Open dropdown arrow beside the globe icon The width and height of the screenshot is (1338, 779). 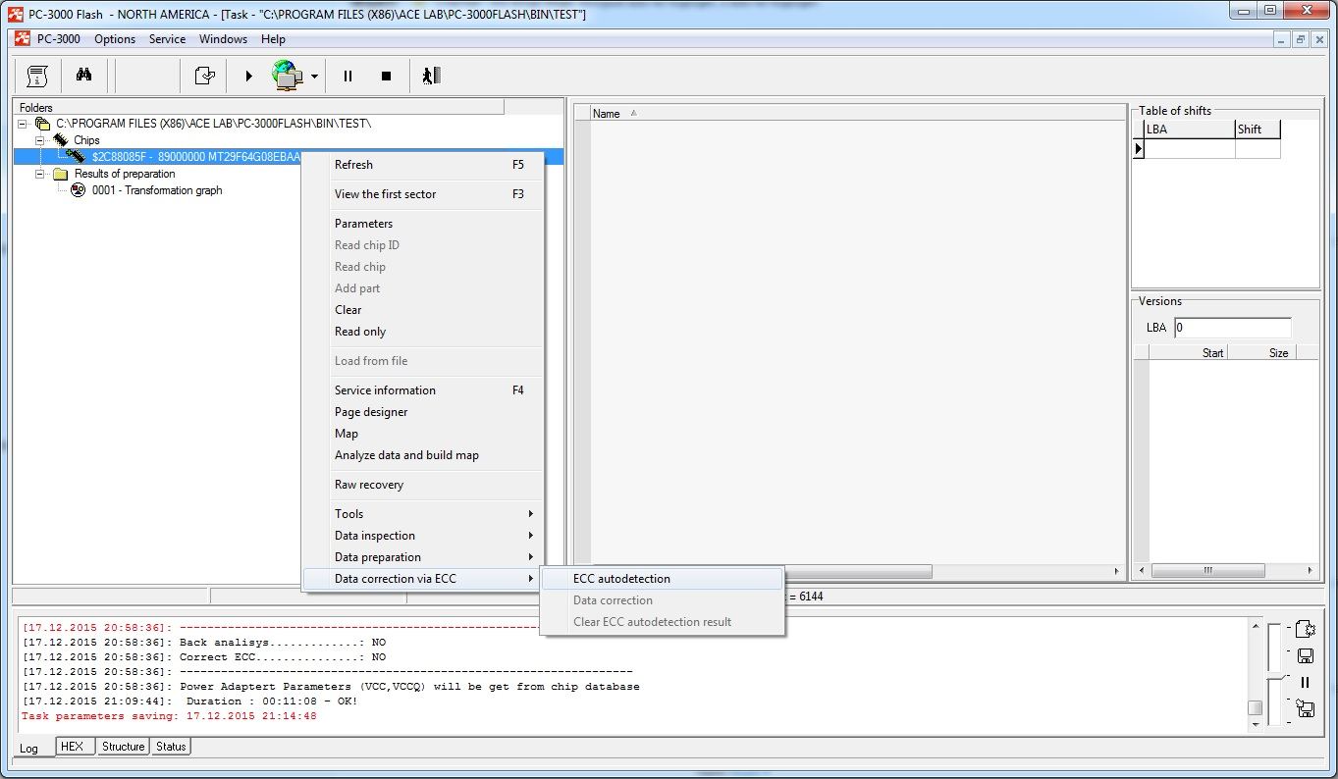(x=314, y=76)
